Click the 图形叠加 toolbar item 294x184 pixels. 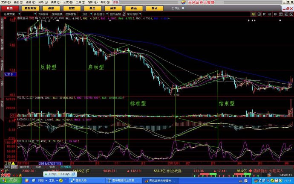click(x=115, y=14)
